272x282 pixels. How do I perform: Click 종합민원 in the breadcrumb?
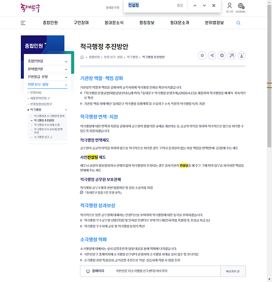[x=94, y=57]
